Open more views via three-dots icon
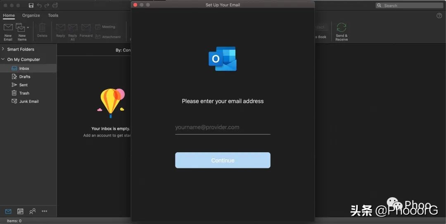Image resolution: width=446 pixels, height=224 pixels. [44, 211]
